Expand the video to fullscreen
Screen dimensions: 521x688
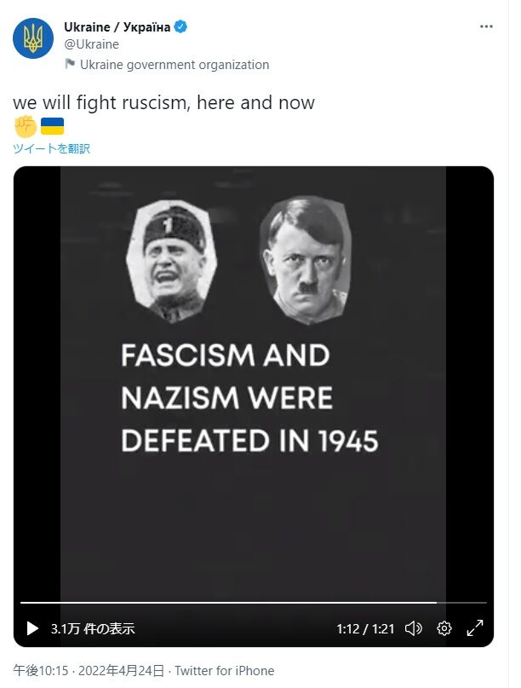point(474,627)
